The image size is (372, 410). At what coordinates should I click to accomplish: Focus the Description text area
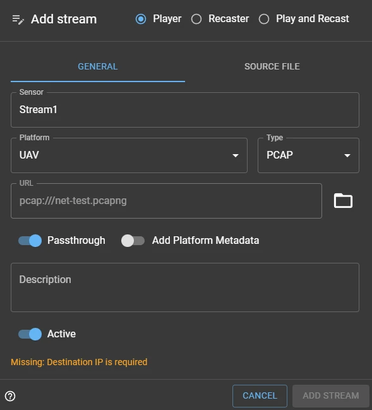tap(185, 287)
